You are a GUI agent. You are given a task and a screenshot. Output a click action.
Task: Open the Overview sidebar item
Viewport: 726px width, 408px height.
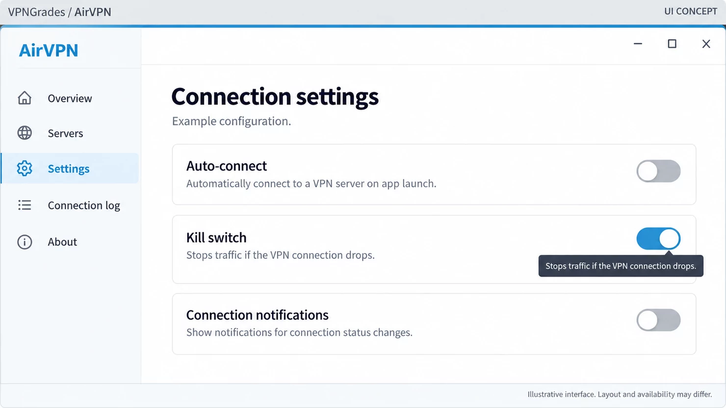70,98
